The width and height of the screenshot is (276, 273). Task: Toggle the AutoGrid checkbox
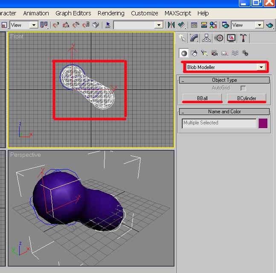click(243, 88)
